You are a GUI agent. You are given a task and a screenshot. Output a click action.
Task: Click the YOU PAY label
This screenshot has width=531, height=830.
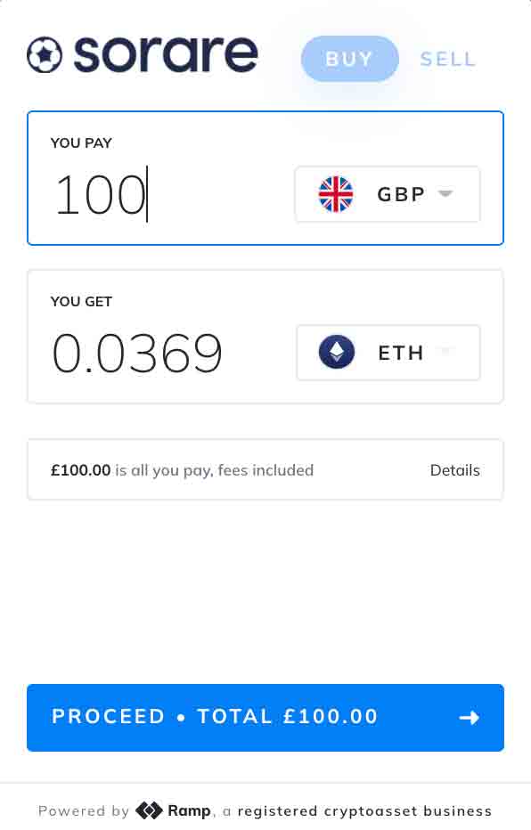click(x=81, y=142)
